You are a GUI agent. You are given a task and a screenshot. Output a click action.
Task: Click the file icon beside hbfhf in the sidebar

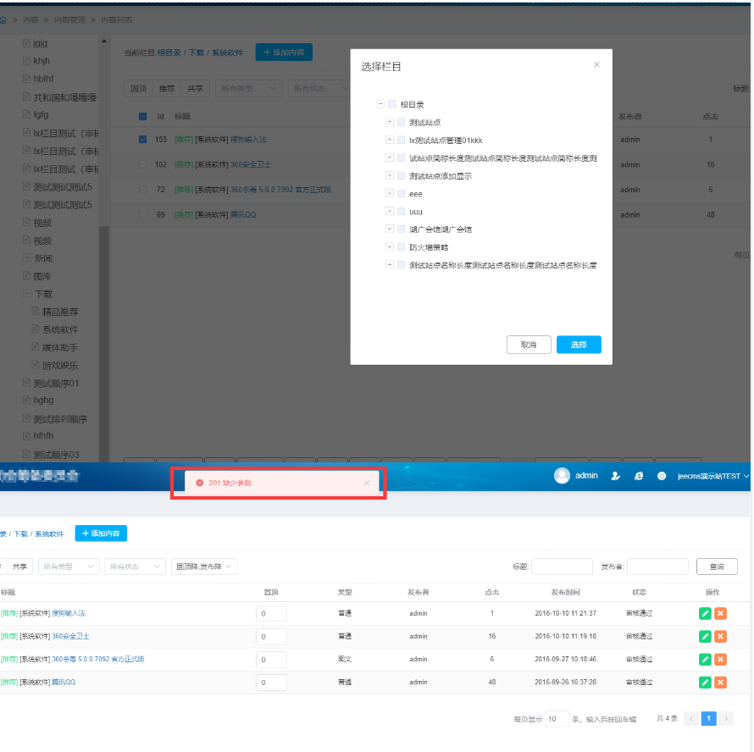(26, 79)
